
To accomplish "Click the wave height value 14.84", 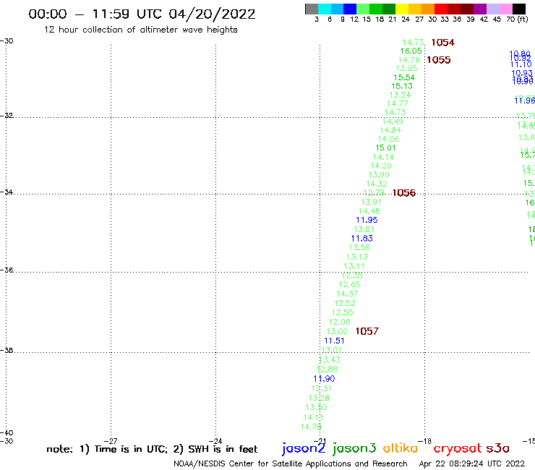I will tap(390, 130).
